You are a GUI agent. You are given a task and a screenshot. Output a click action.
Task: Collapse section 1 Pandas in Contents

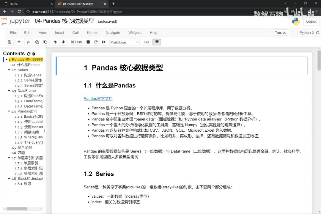pos(7,59)
